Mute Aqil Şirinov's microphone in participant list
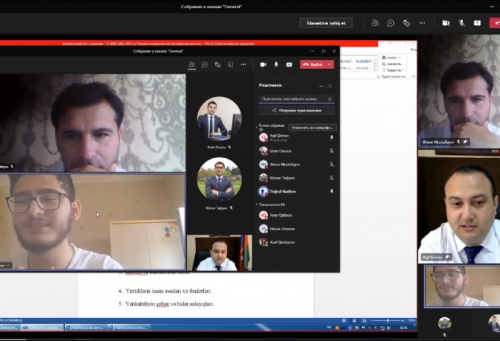500x341 pixels. pos(332,137)
